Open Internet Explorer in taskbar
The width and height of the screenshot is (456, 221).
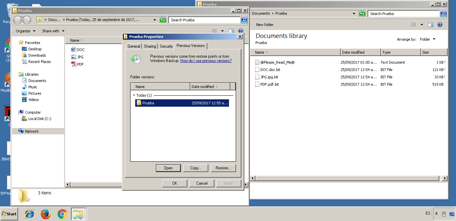coord(29,214)
